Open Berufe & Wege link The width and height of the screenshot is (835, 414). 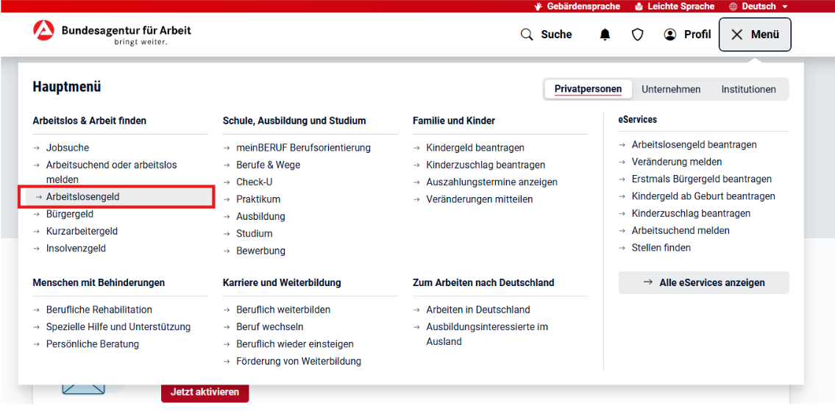point(269,165)
